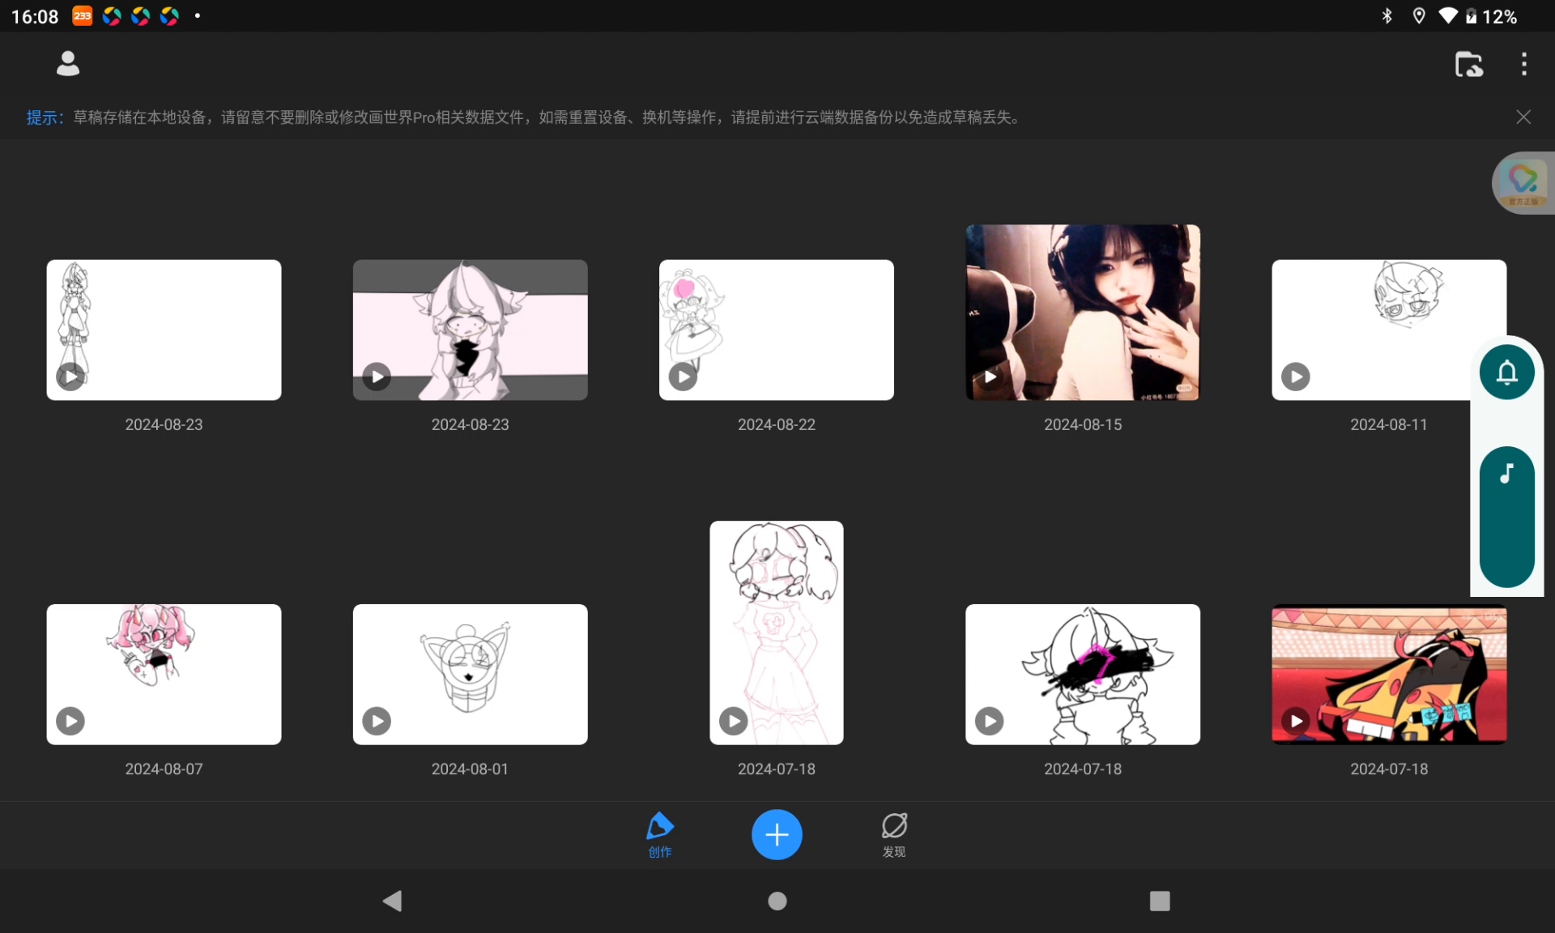The height and width of the screenshot is (933, 1555).
Task: Open the 2024-08-22 draft thumbnail
Action: [776, 330]
